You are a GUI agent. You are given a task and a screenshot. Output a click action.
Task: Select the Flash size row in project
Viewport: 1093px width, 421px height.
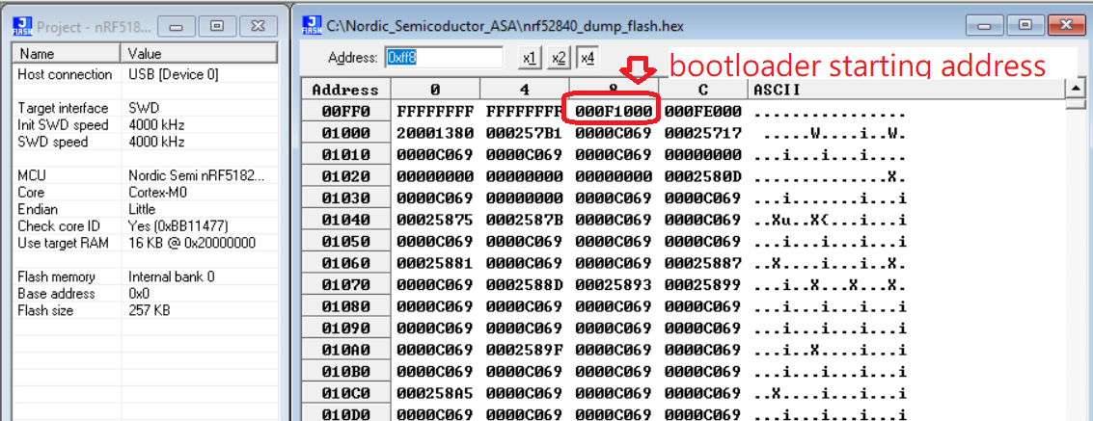[143, 311]
